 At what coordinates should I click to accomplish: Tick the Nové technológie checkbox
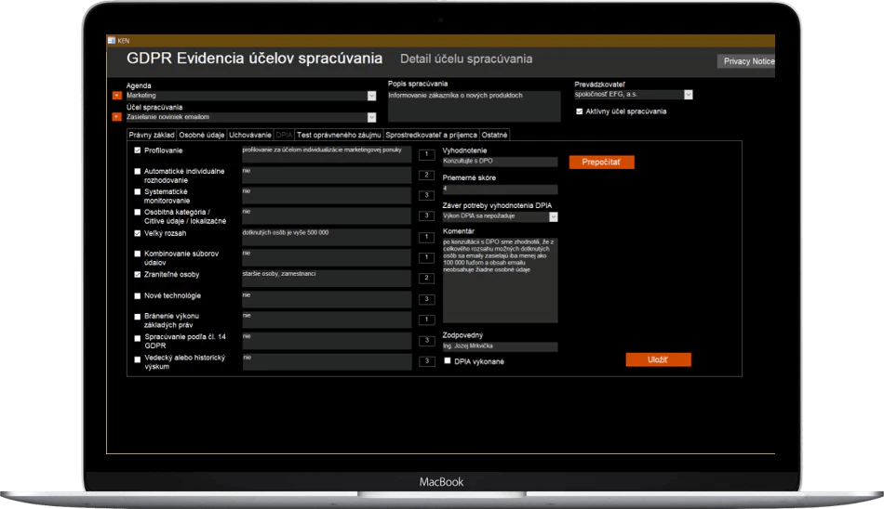[x=138, y=296]
